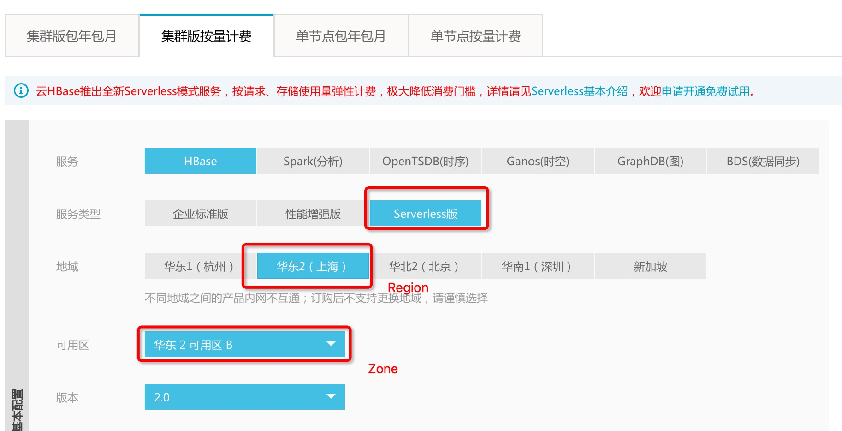Select region 华南1（深圳）
This screenshot has height=431, width=842.
(x=538, y=266)
